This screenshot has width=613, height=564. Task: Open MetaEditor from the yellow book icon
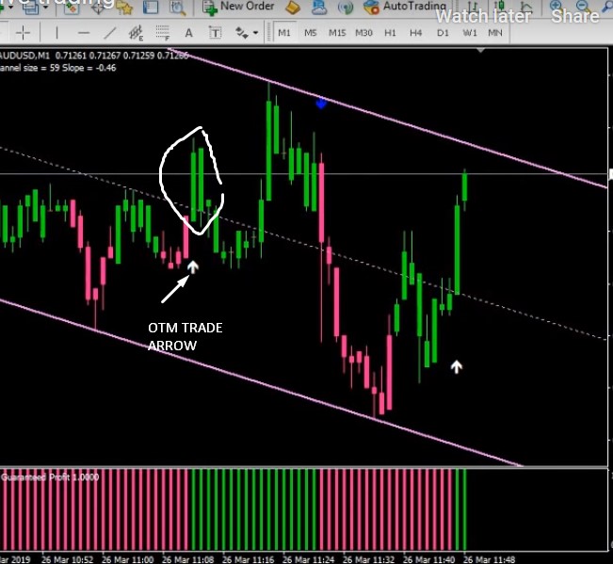[293, 8]
